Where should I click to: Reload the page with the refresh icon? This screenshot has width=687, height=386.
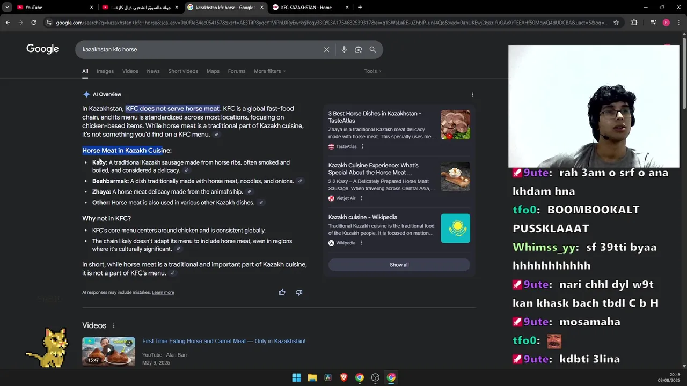point(33,23)
